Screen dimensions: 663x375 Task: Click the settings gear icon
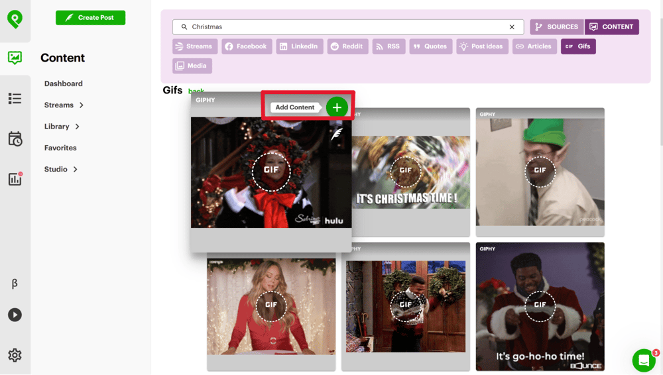coord(15,355)
